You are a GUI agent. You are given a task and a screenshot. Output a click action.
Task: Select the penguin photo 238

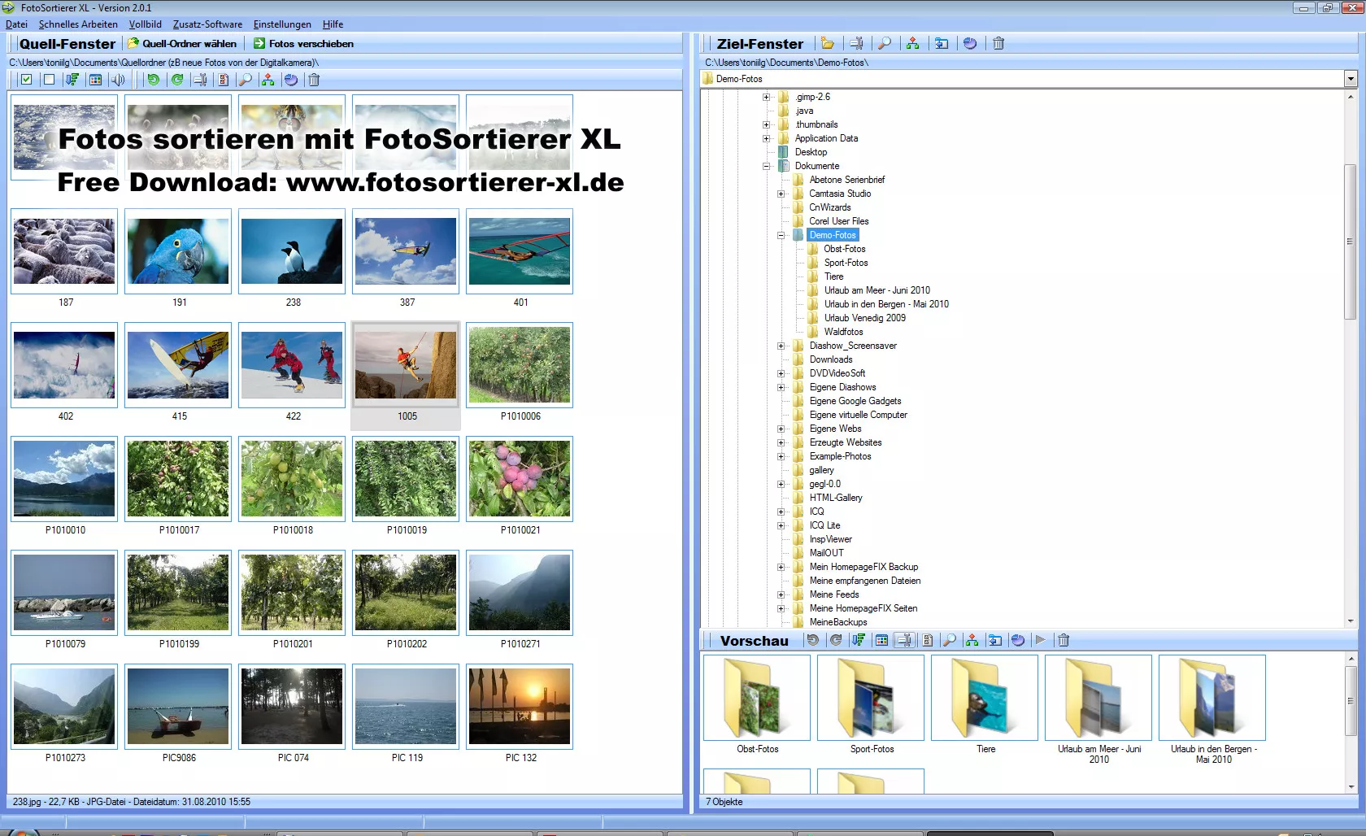292,251
